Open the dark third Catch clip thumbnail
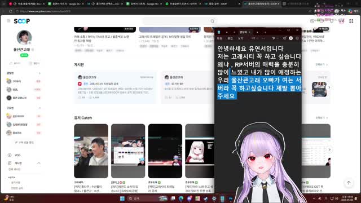The height and width of the screenshot is (203, 361). point(165,151)
